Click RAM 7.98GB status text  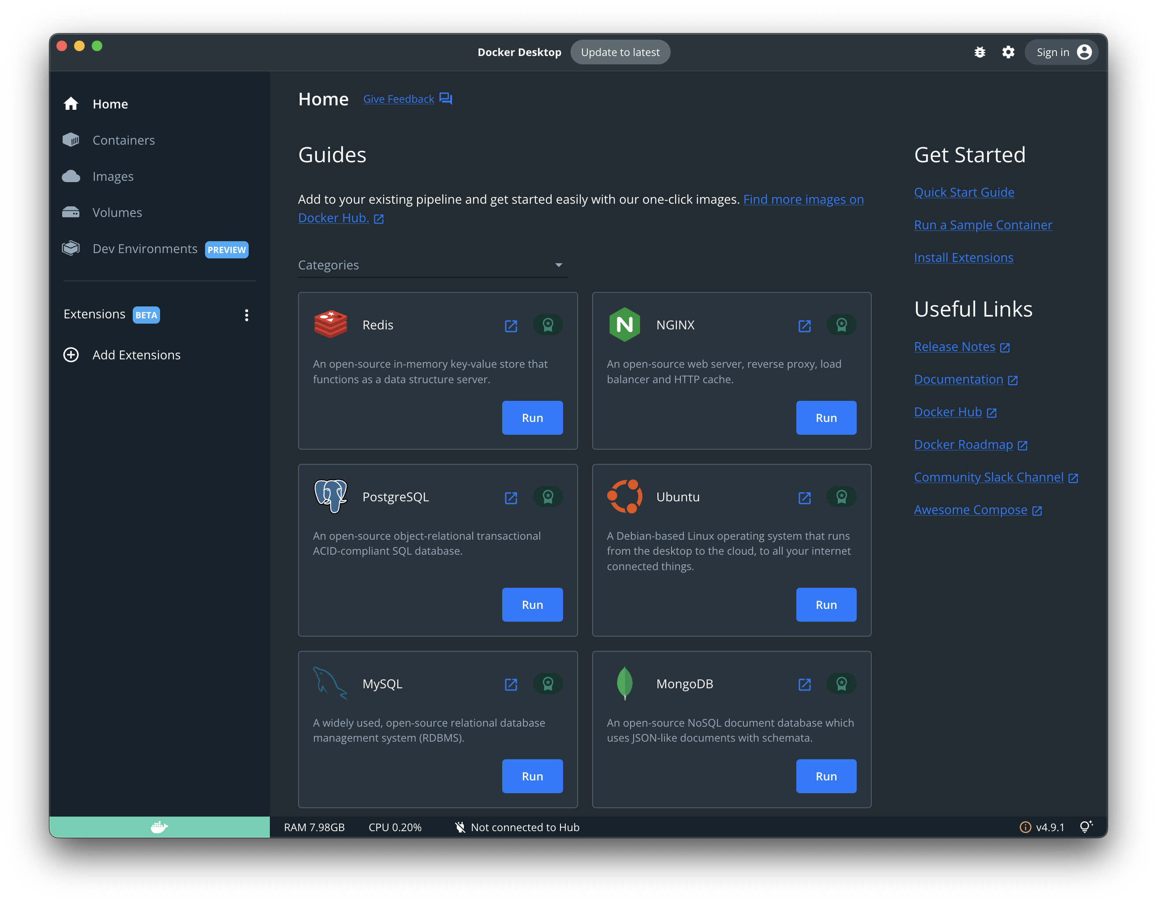click(x=314, y=827)
